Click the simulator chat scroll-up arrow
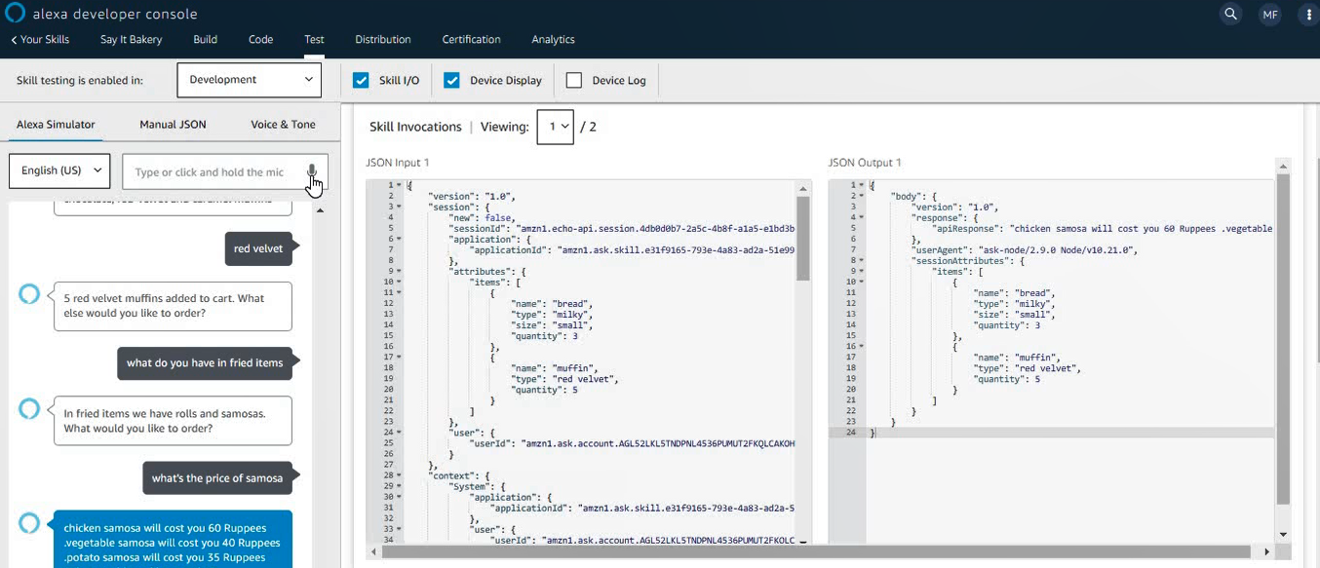Screen dimensions: 1320x568 320,210
